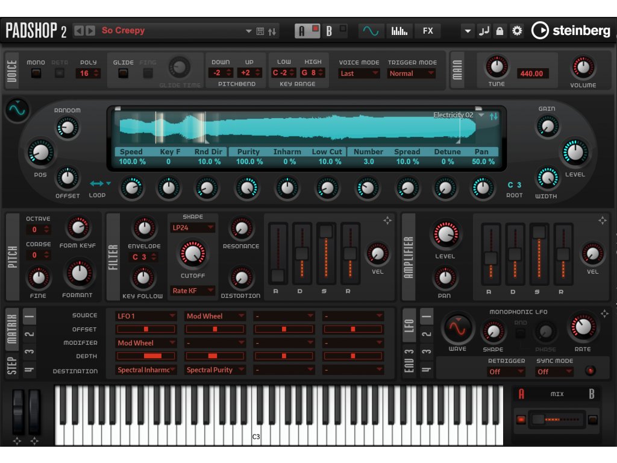617x463 pixels.
Task: Click the amplifier Level knob
Action: pyautogui.click(x=445, y=235)
